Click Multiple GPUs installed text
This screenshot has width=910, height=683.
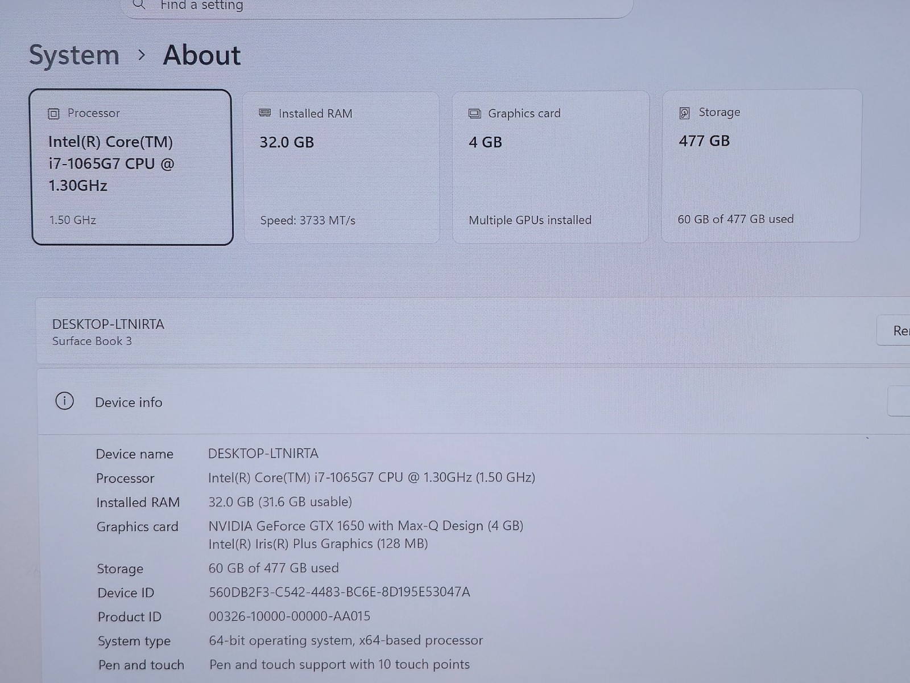(x=530, y=220)
